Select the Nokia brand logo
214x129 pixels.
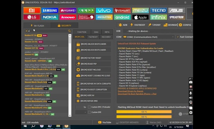(x=50, y=17)
